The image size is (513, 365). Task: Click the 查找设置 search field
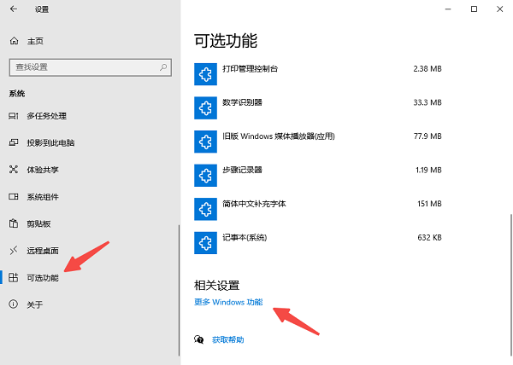pyautogui.click(x=81, y=67)
